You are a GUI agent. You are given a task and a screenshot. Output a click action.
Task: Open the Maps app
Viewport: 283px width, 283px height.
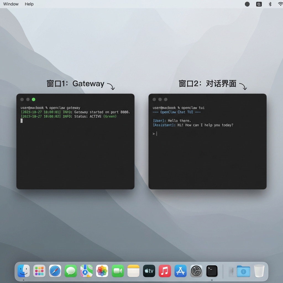[x=86, y=271]
